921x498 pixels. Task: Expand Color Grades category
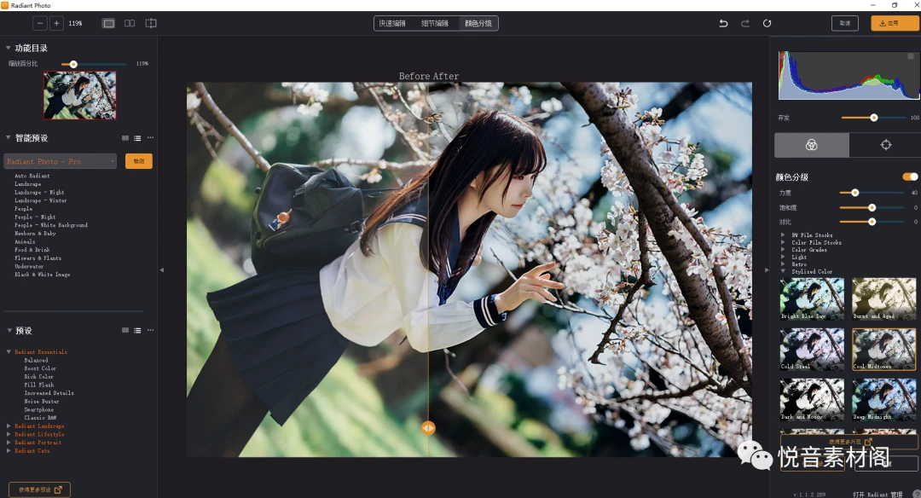(x=783, y=250)
